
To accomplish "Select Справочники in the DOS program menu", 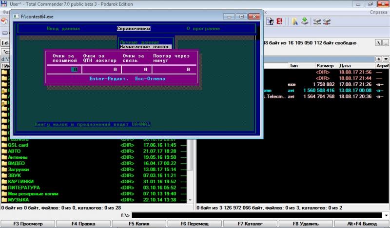I will coord(134,28).
